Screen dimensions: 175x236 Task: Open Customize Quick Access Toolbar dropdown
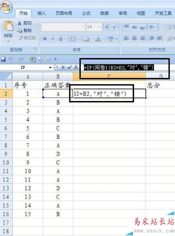(56, 59)
